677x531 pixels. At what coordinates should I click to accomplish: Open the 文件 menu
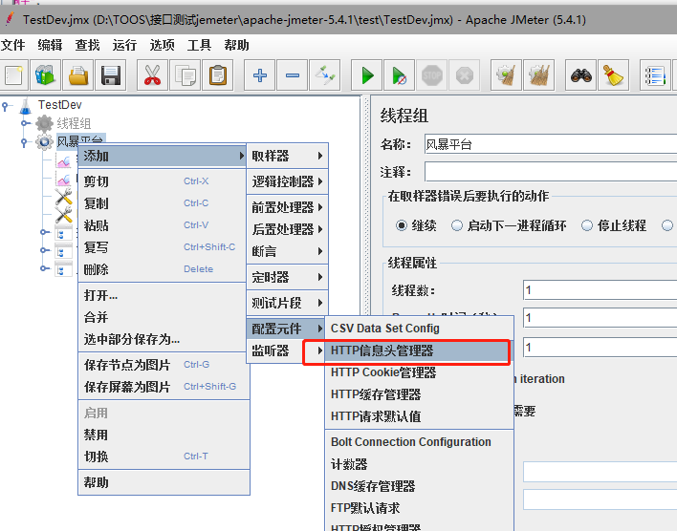pyautogui.click(x=13, y=45)
